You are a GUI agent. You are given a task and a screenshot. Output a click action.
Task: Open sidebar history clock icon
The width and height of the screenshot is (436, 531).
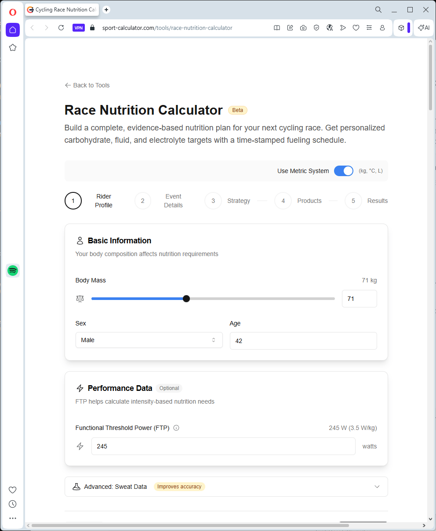13,504
